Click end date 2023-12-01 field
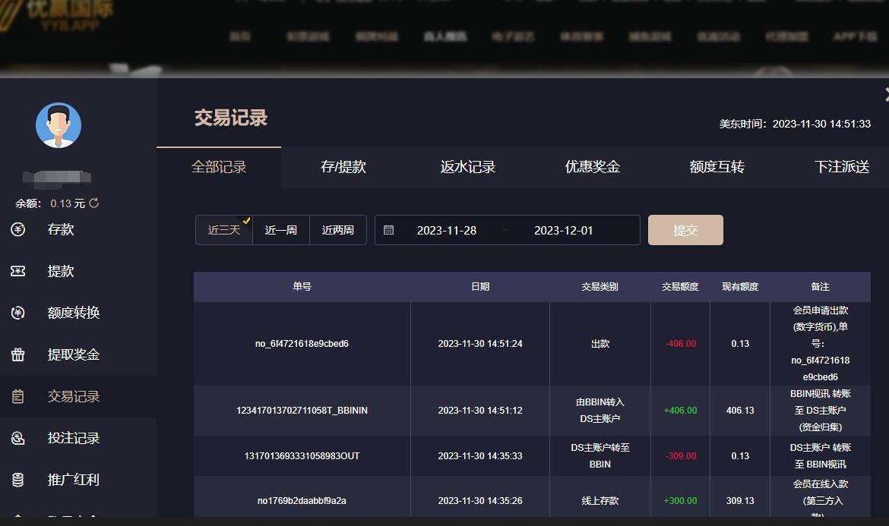The width and height of the screenshot is (889, 526). pyautogui.click(x=564, y=231)
